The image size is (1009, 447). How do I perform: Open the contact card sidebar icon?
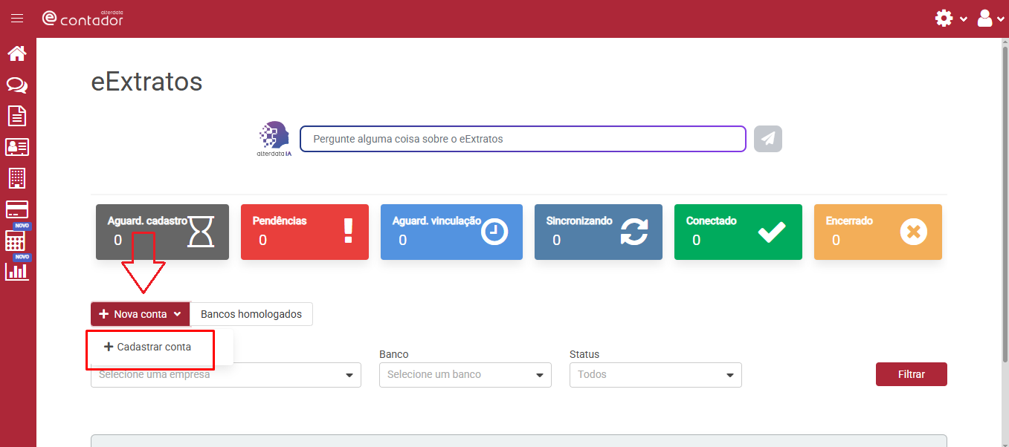pos(17,147)
